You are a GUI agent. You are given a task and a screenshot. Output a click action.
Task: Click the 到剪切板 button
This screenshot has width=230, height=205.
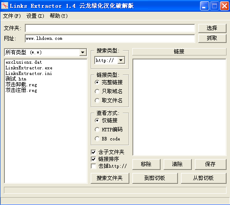click(x=155, y=178)
